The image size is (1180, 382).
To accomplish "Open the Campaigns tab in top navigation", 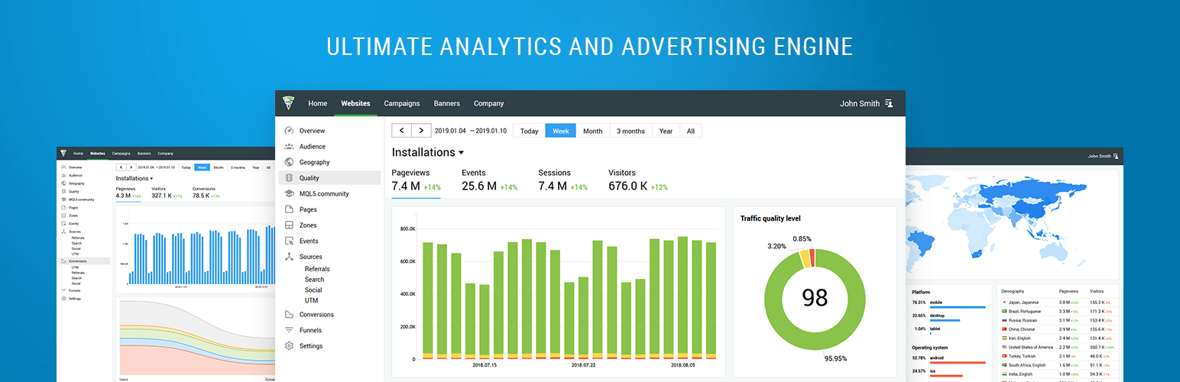I will [401, 103].
